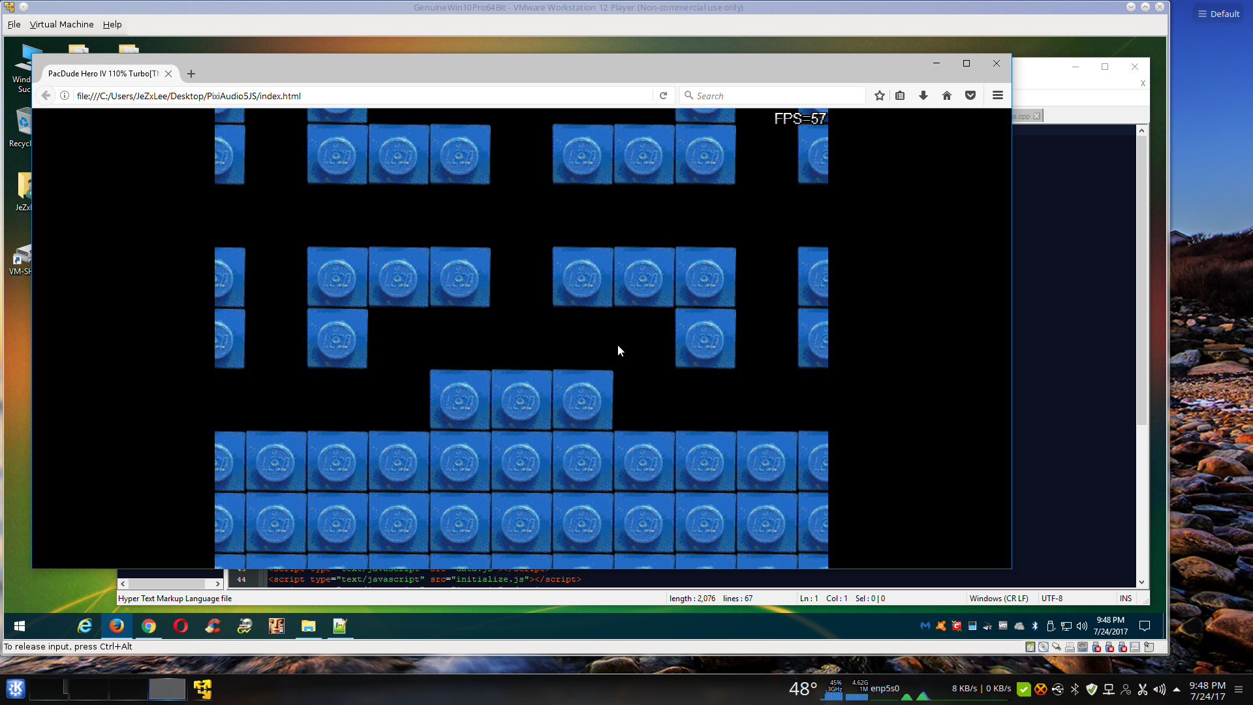Open VMware Tools tray icon
Viewport: 1253px width, 705px height.
click(x=1004, y=626)
